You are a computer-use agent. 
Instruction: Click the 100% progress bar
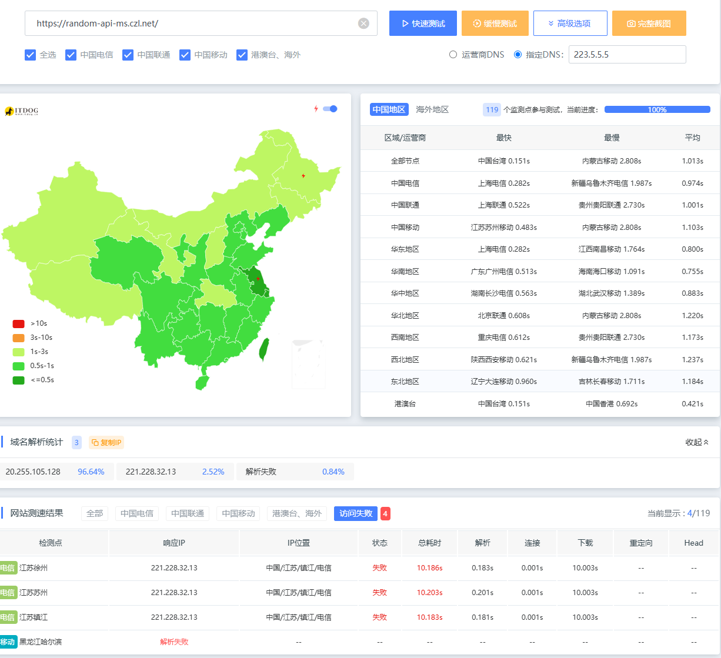[x=657, y=109]
